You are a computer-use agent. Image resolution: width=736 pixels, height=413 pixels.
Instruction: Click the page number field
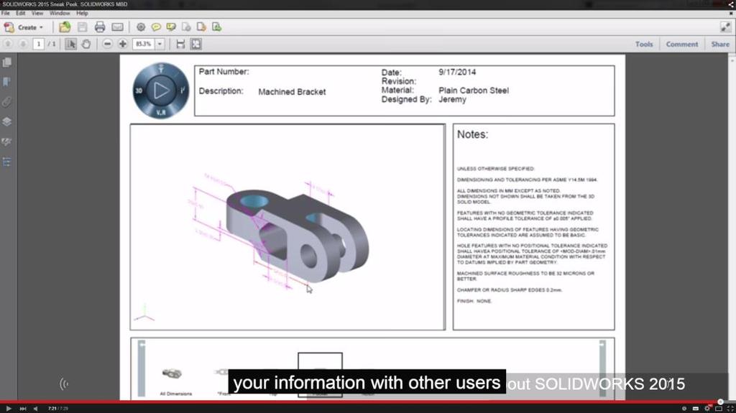point(39,44)
